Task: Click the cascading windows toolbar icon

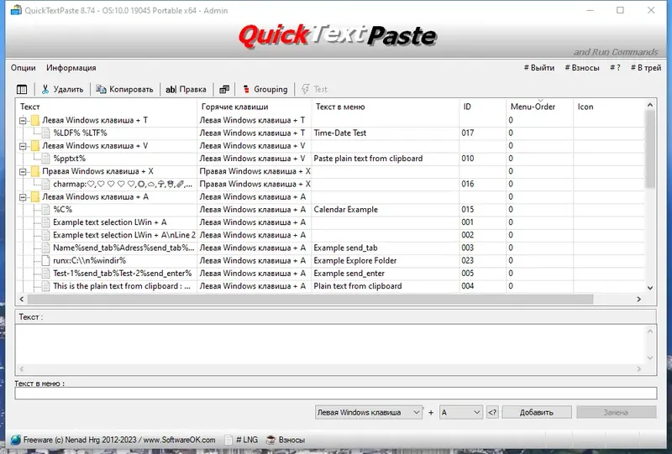Action: coord(224,89)
